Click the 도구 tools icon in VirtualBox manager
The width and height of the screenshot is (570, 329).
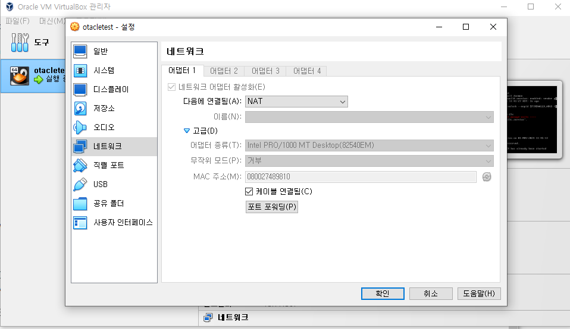20,42
